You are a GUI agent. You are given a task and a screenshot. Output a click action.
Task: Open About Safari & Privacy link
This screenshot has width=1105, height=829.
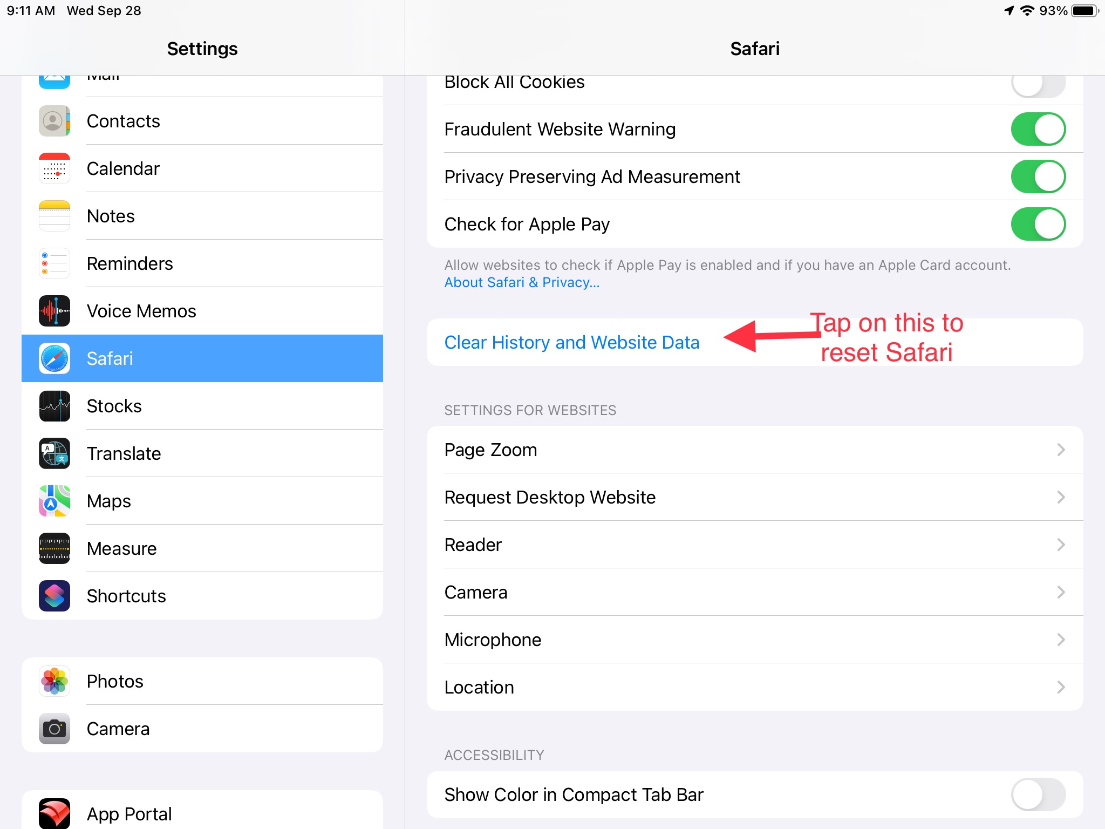point(522,283)
